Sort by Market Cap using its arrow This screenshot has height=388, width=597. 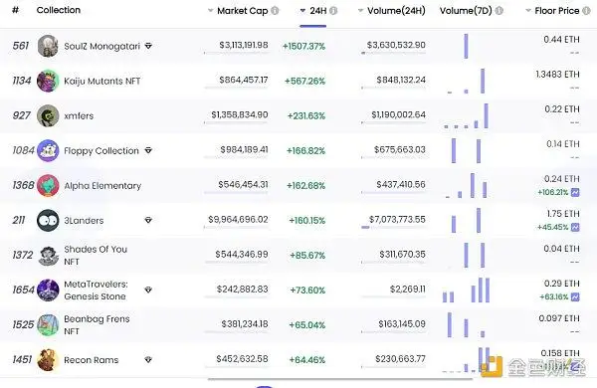coord(210,11)
